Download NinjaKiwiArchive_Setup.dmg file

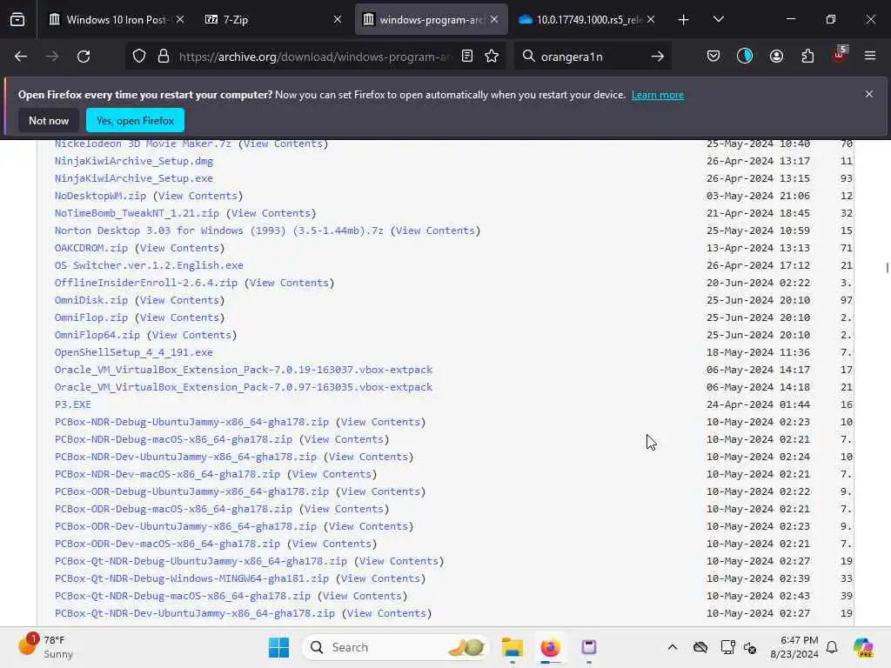coord(133,161)
